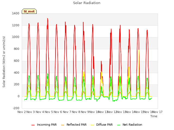Click the y-axis value 200
This screenshot has height=130, width=174.
(x=17, y=84)
